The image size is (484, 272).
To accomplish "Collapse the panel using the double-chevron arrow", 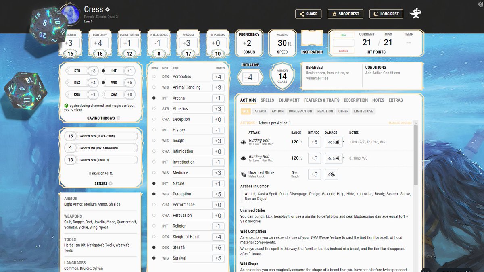I will tap(480, 4).
